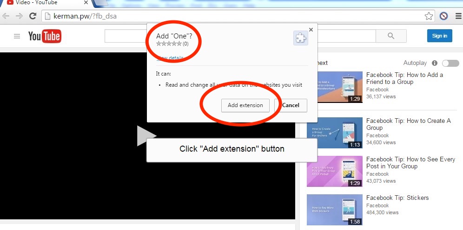Screen dimensions: 463x230
Task: Click '484,300 views' text
Action: [383, 212]
